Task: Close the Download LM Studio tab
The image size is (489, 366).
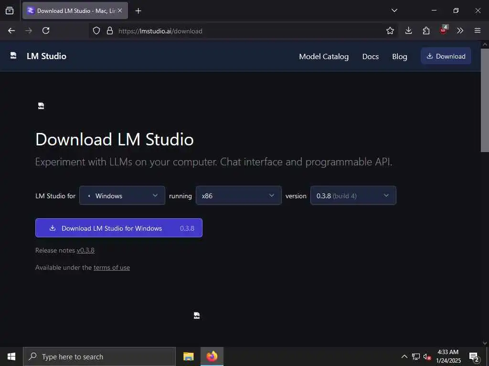Action: pyautogui.click(x=120, y=10)
